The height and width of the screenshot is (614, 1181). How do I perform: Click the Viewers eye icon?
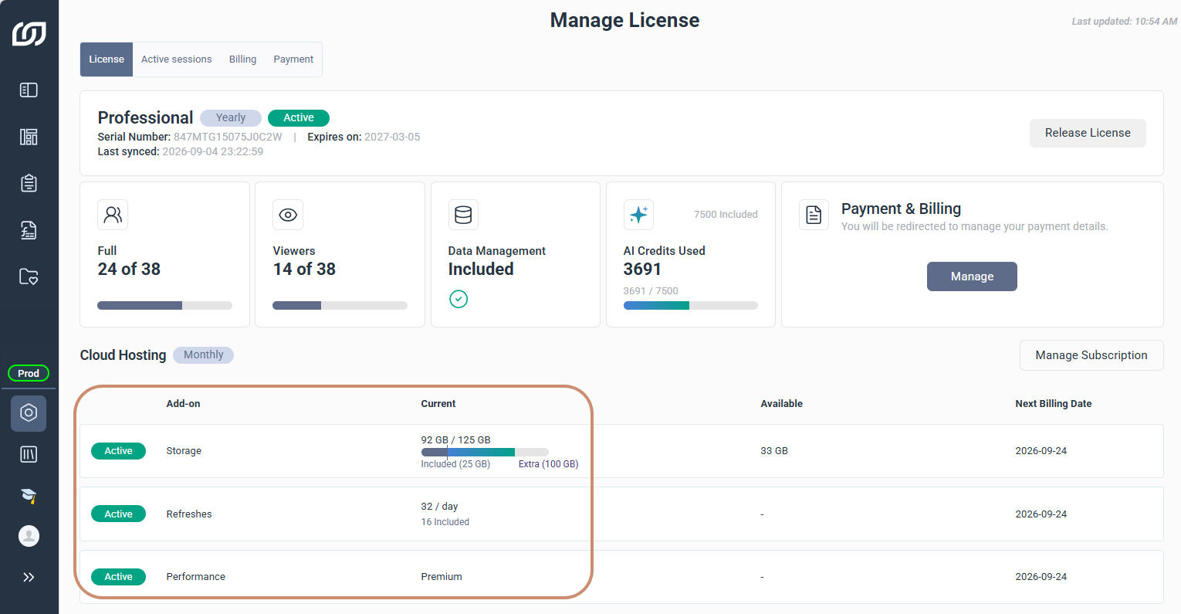(288, 215)
